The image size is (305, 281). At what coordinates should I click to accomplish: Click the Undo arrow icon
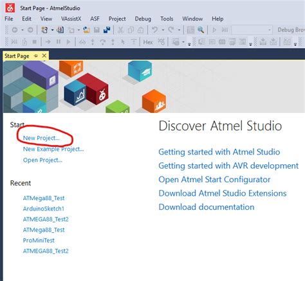pyautogui.click(x=154, y=30)
